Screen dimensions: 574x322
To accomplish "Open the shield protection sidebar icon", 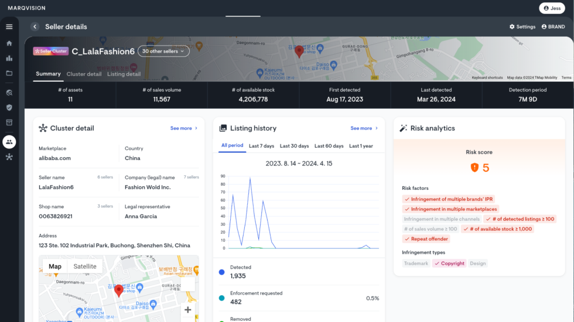I will [9, 108].
